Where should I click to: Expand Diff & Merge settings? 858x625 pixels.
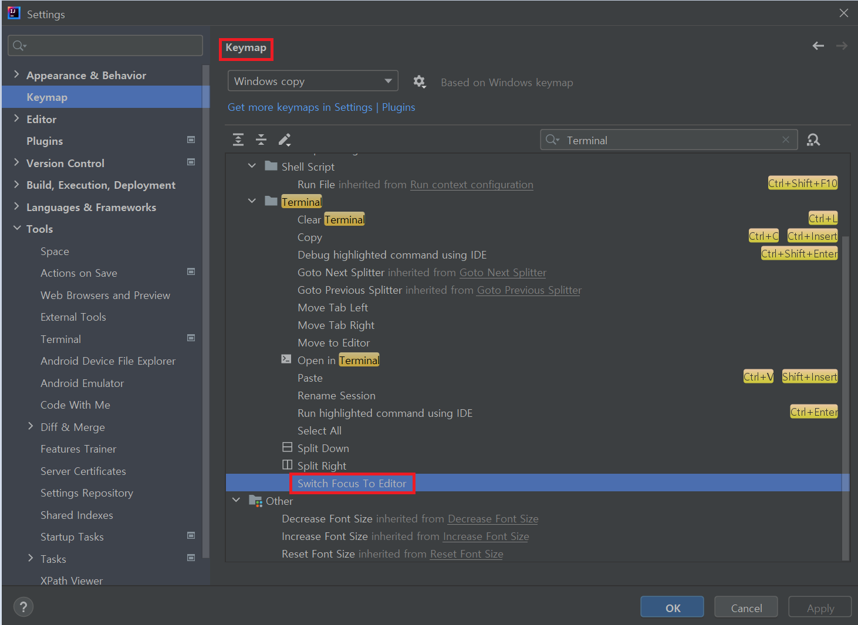tap(31, 426)
